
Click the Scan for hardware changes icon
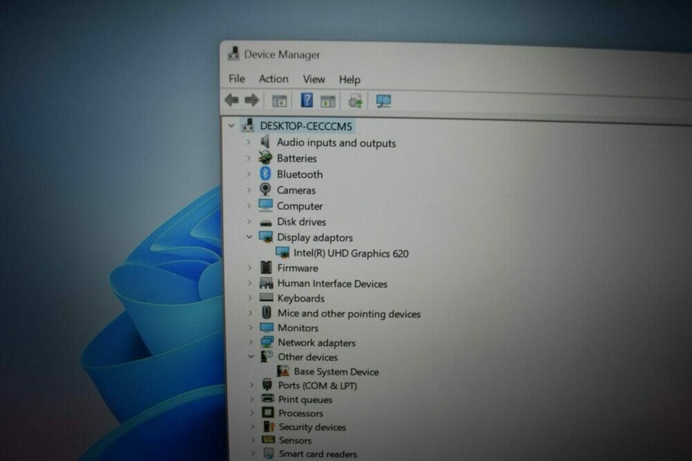383,102
